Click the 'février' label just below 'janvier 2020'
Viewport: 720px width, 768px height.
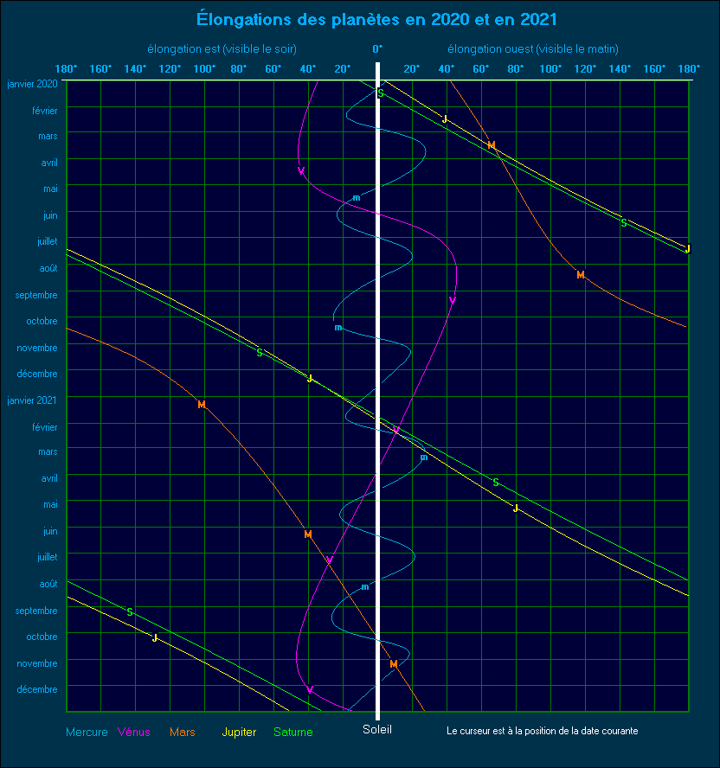coord(45,111)
